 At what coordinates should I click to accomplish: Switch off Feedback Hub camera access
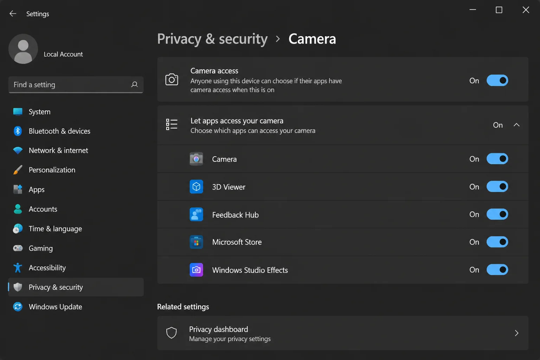(x=497, y=214)
